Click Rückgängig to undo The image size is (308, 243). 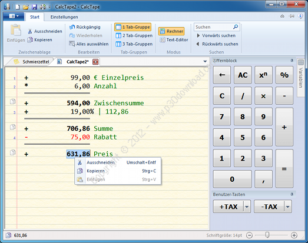(x=85, y=27)
